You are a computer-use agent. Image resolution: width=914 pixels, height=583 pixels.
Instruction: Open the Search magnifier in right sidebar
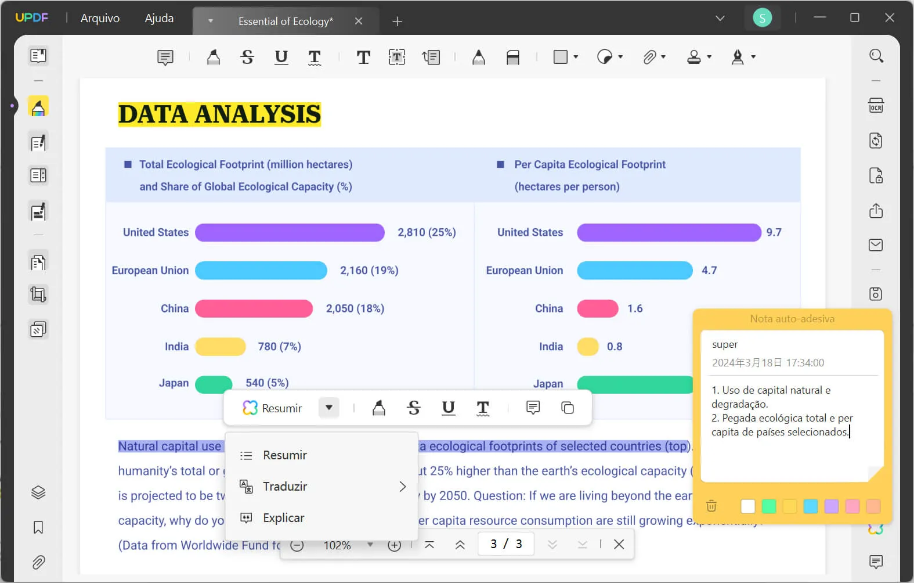click(876, 56)
